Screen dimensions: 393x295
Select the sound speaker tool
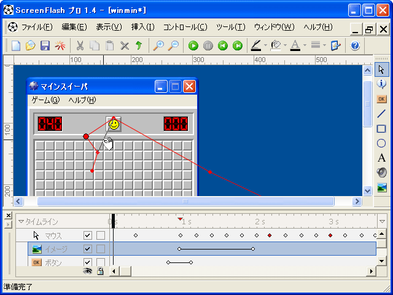click(381, 173)
